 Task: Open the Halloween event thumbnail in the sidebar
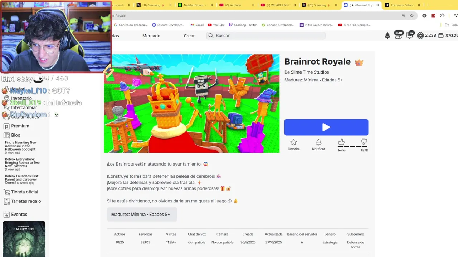pyautogui.click(x=24, y=239)
